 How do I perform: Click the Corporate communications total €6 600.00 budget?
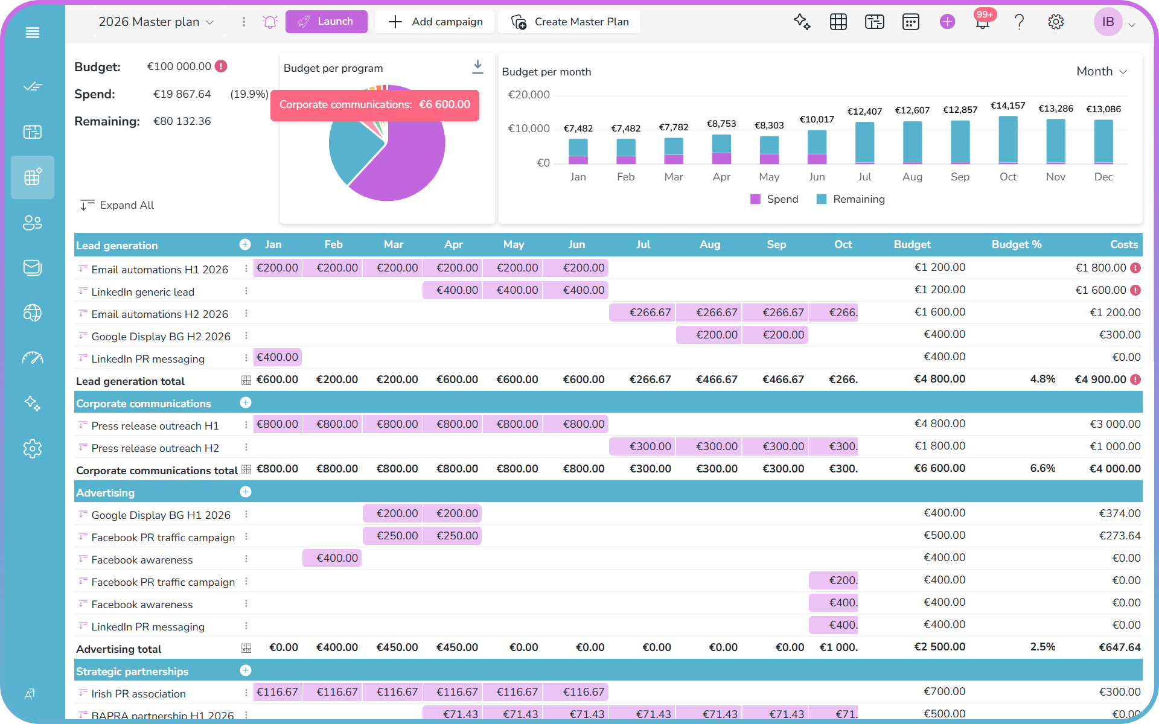pos(940,468)
